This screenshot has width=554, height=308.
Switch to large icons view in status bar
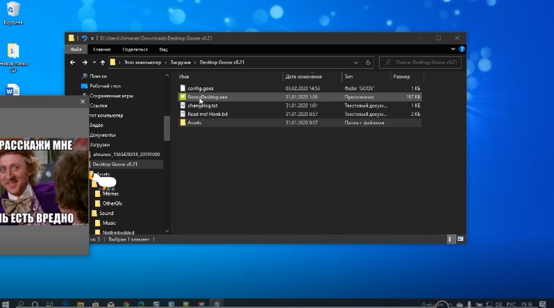[460, 239]
